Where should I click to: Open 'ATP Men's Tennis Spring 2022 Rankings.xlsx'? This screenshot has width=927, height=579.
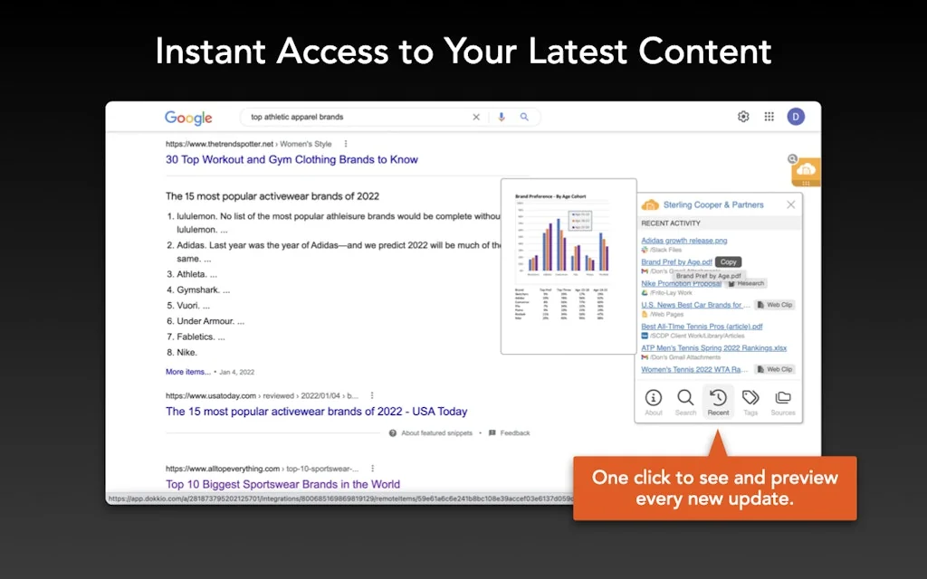[x=713, y=347]
